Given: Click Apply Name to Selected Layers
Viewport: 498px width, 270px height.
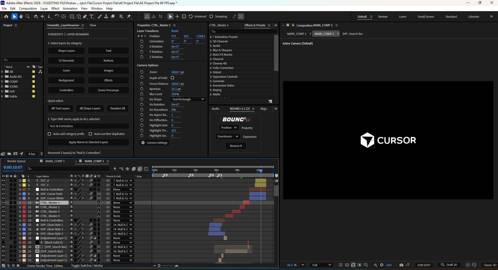Looking at the screenshot, I should point(88,142).
